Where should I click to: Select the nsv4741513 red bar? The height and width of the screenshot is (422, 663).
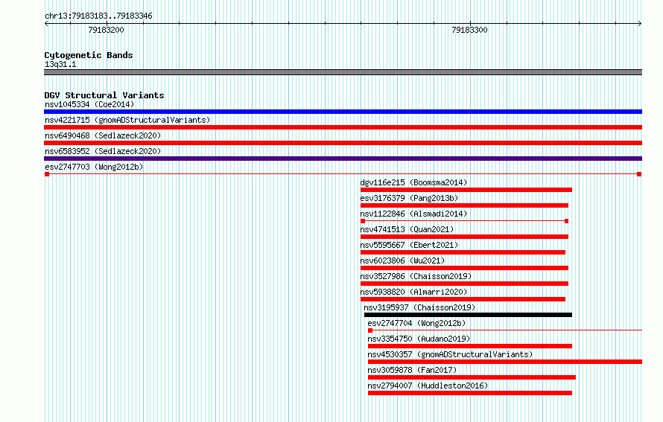(464, 237)
